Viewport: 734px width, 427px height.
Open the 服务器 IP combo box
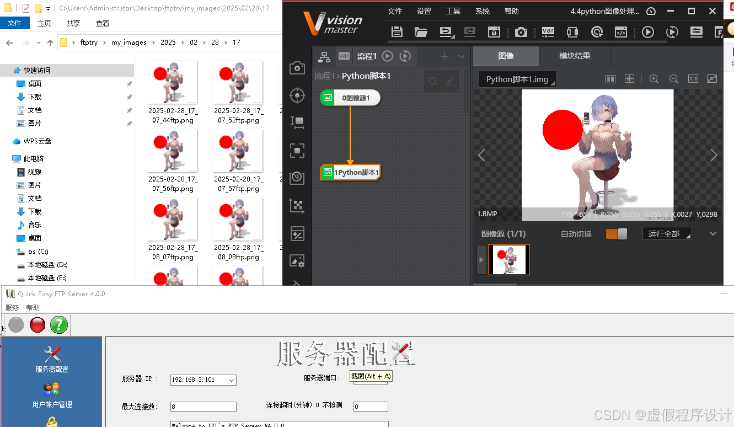click(x=203, y=380)
